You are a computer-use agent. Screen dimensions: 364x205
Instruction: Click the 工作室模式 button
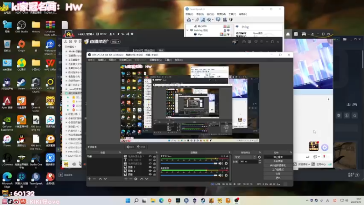click(278, 169)
